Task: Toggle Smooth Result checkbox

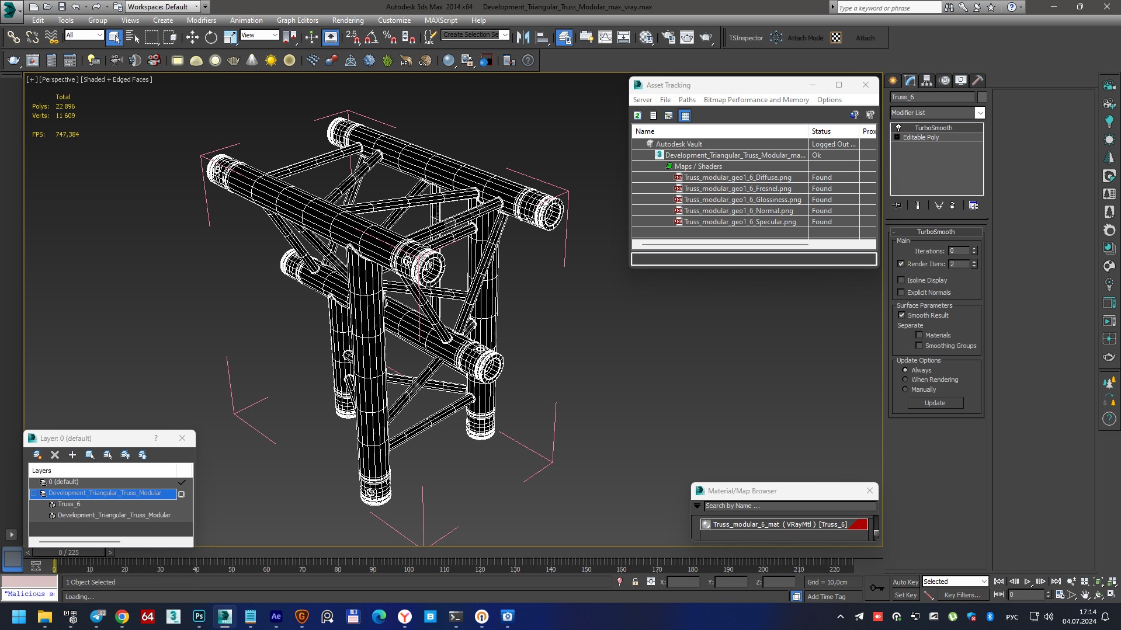Action: point(901,315)
